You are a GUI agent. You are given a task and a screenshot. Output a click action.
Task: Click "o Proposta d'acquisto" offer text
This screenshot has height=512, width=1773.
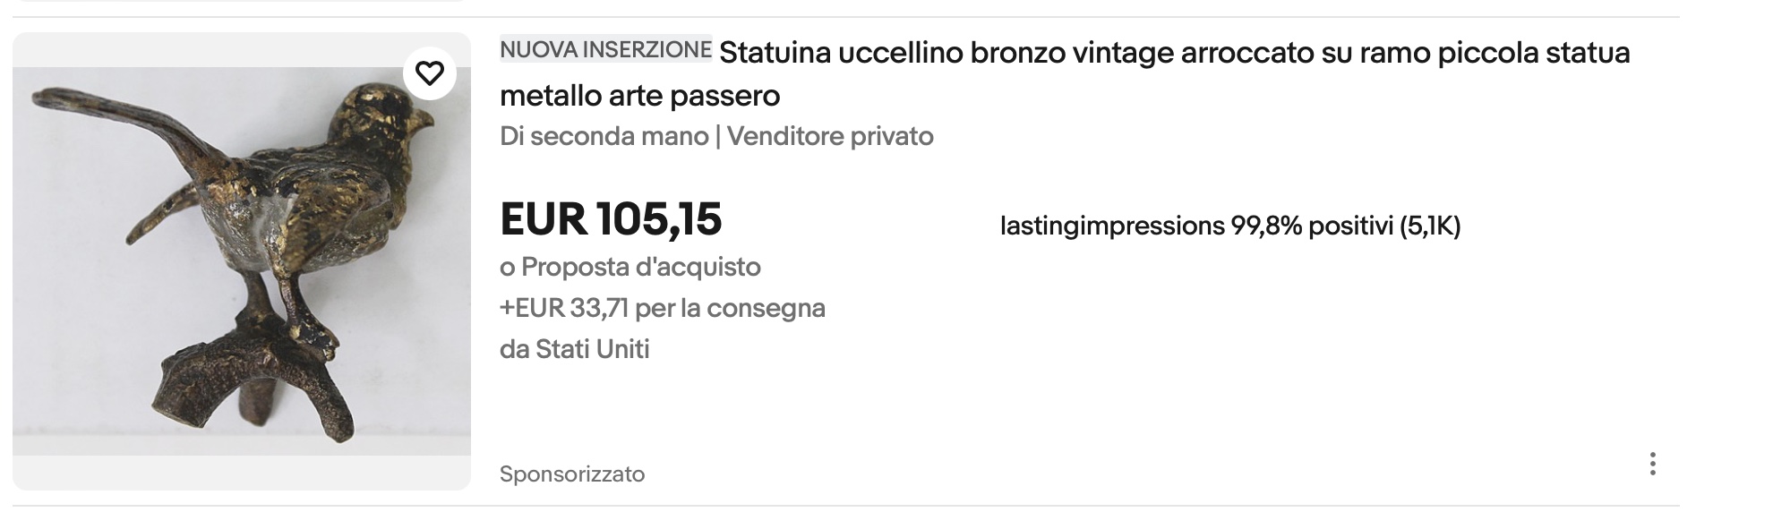[x=630, y=267]
